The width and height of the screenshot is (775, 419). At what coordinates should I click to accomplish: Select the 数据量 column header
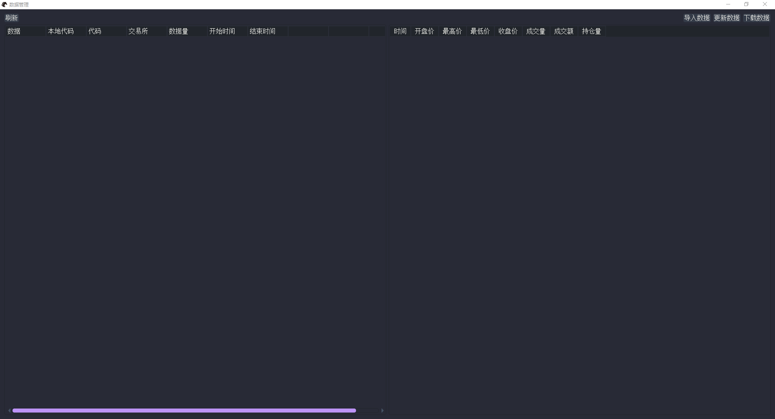coord(187,31)
